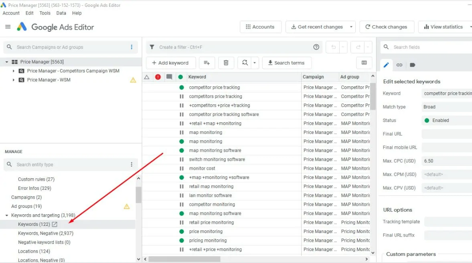Select the pencil edit tab icon
The image size is (472, 263).
tap(386, 65)
